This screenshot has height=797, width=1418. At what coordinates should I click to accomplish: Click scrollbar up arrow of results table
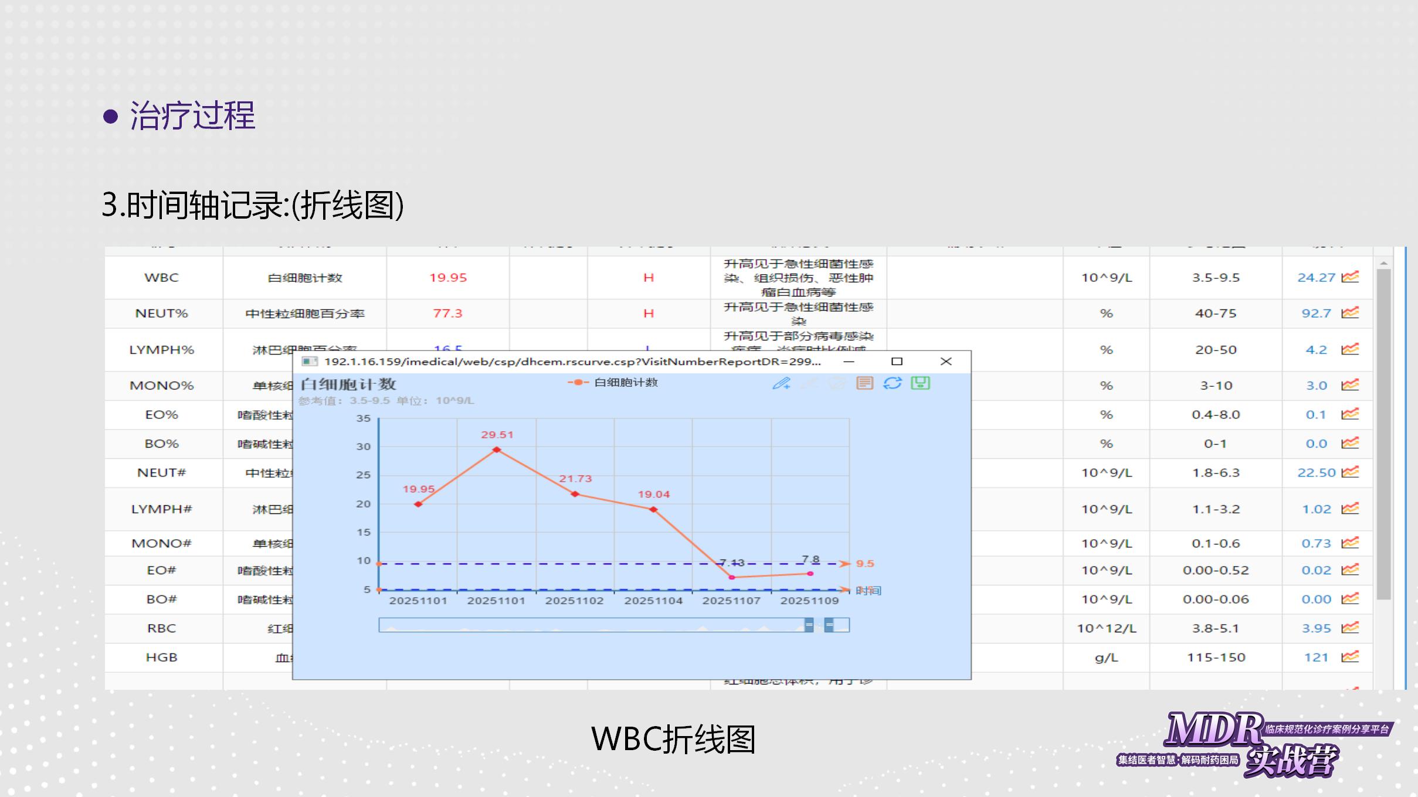(x=1383, y=263)
